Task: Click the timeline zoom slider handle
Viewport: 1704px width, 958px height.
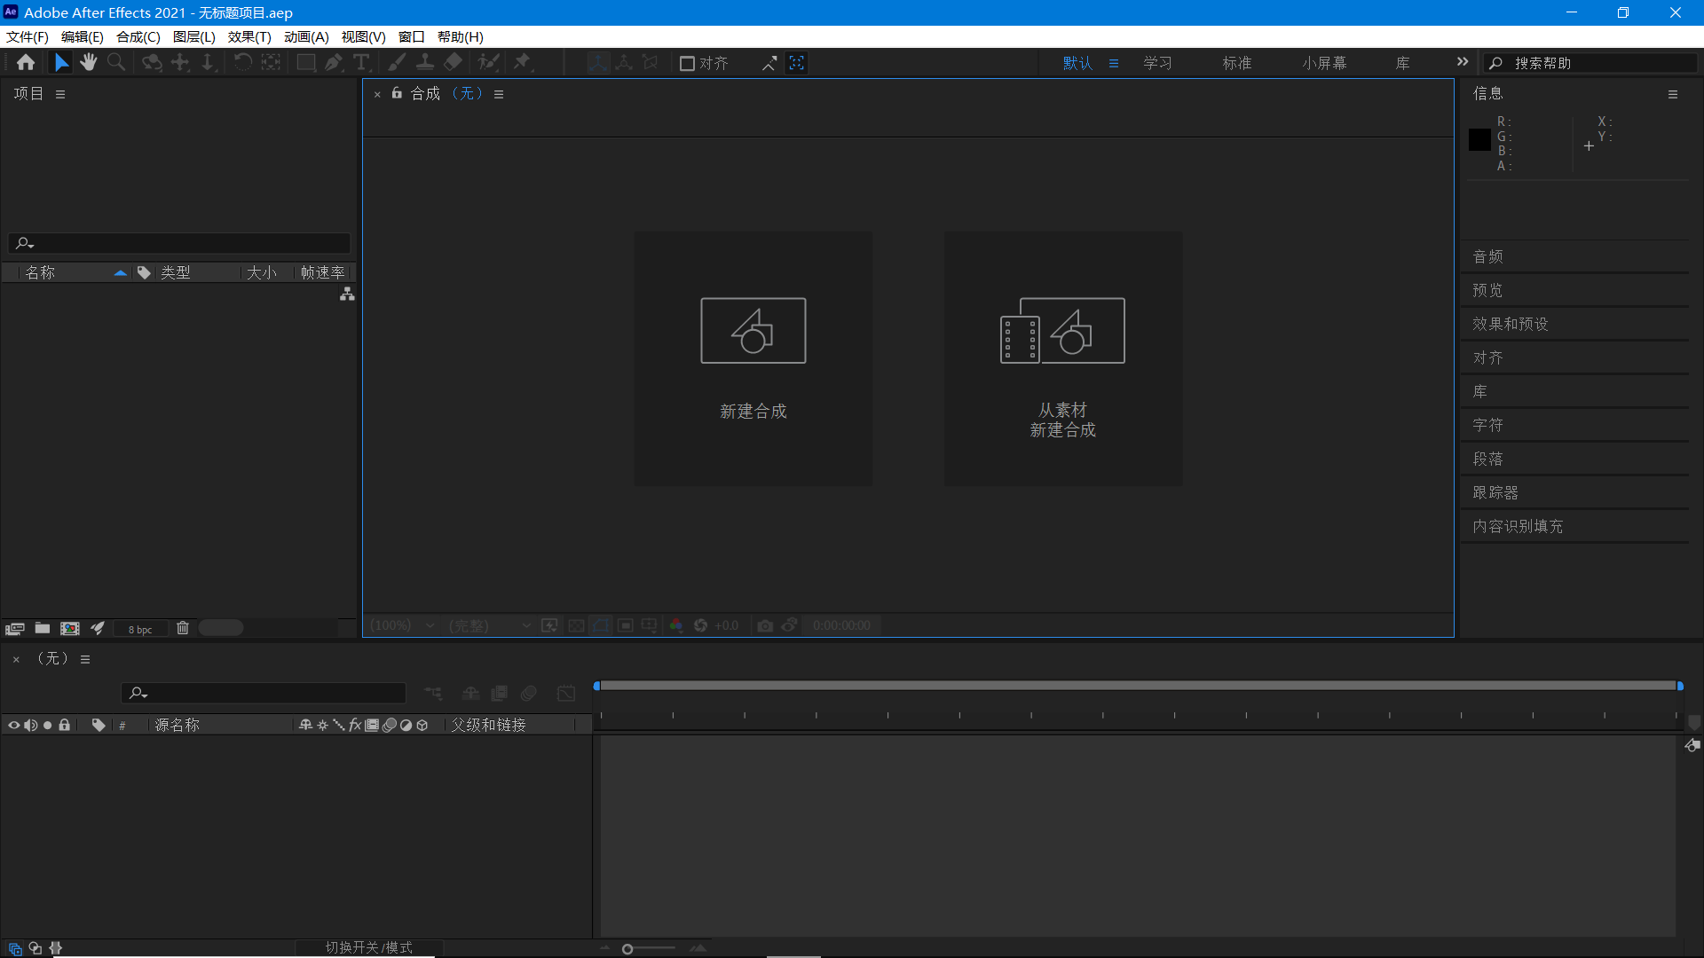Action: pyautogui.click(x=627, y=949)
